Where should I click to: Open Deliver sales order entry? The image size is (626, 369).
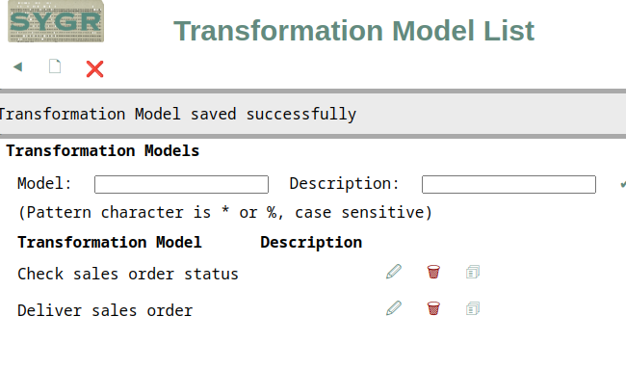[105, 310]
